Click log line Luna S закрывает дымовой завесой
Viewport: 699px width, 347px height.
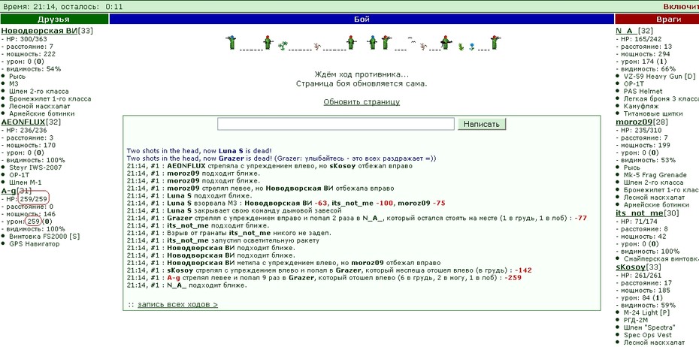234,210
